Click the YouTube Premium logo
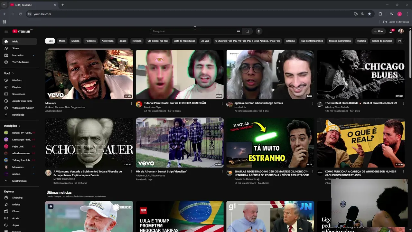The width and height of the screenshot is (412, 232). (22, 31)
